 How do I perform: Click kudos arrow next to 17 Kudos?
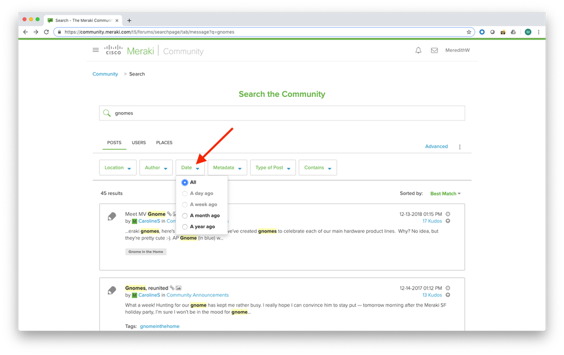pyautogui.click(x=448, y=221)
